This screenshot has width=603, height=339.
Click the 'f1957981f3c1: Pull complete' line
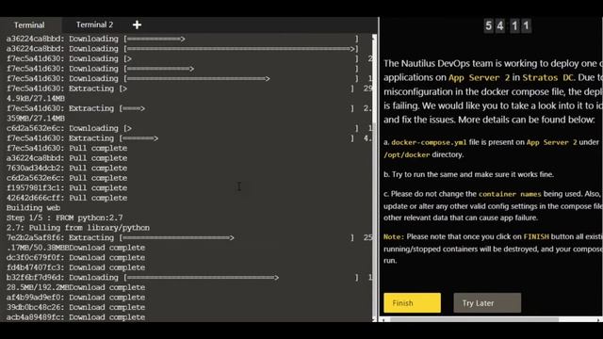67,188
